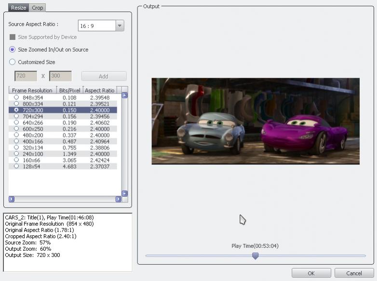This screenshot has width=377, height=281.
Task: Click the Cancel button
Action: (x=354, y=273)
